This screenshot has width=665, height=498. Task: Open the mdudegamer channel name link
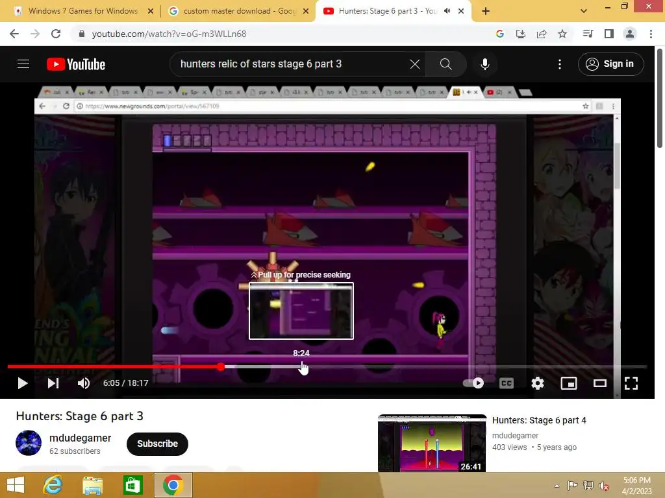click(x=80, y=438)
